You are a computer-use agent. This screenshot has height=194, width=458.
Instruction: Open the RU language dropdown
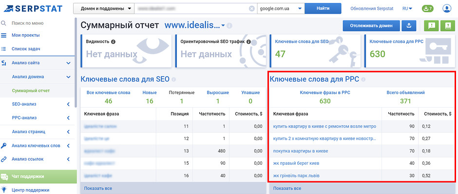[407, 8]
